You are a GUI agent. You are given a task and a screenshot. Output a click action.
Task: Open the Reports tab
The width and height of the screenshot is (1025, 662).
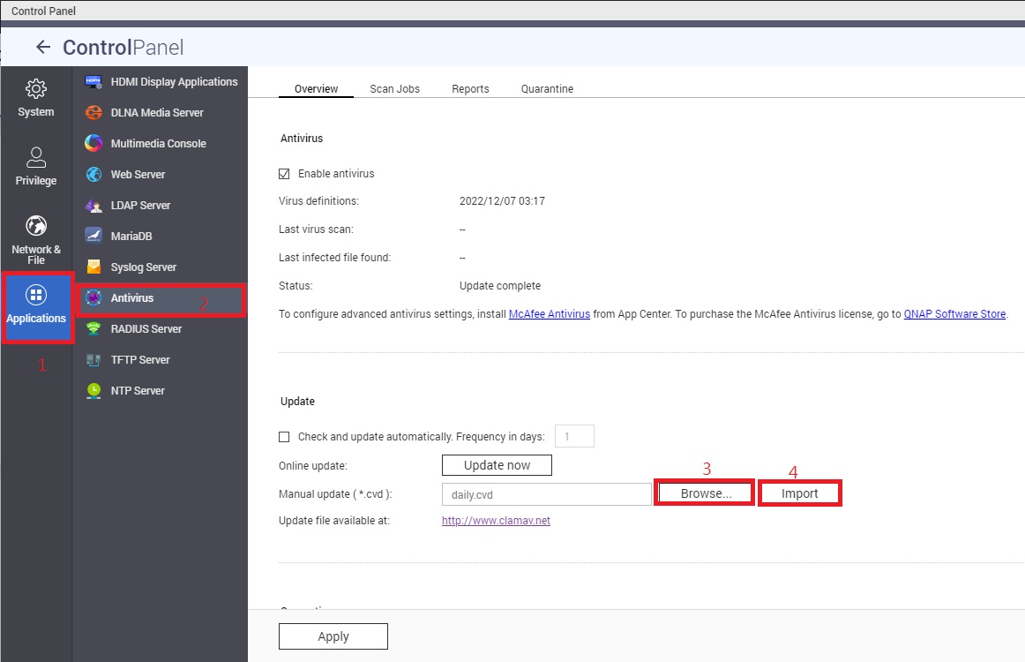coord(470,89)
